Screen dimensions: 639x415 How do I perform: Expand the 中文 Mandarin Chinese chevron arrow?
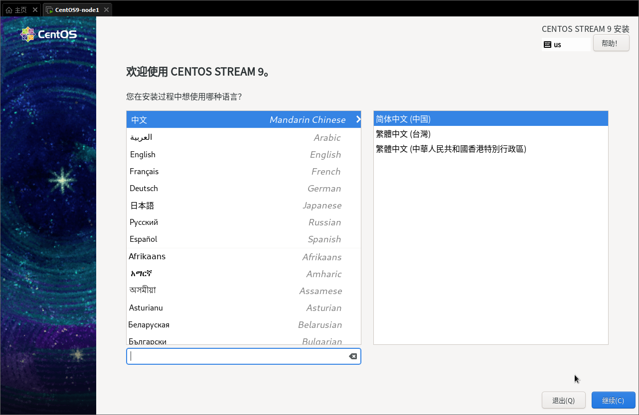358,119
